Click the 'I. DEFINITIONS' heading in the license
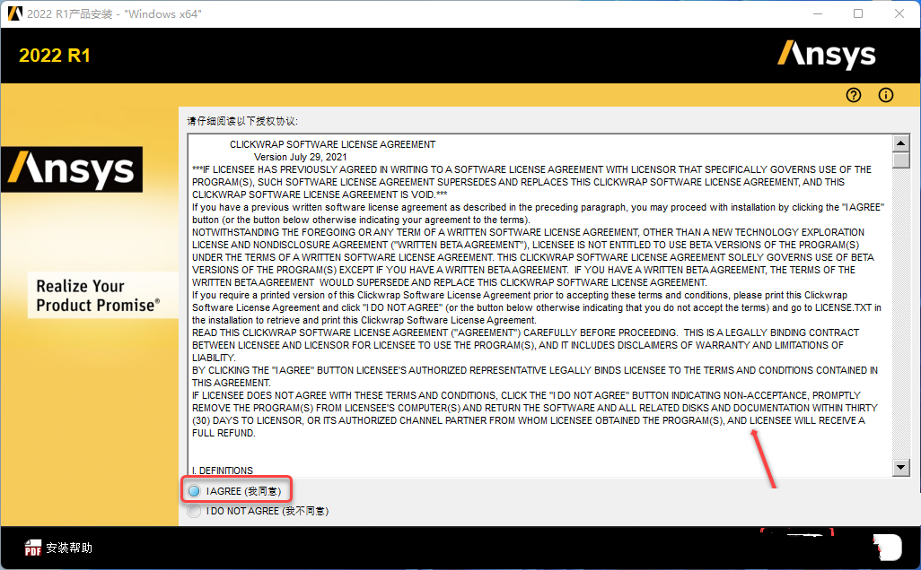This screenshot has width=921, height=570. click(223, 471)
